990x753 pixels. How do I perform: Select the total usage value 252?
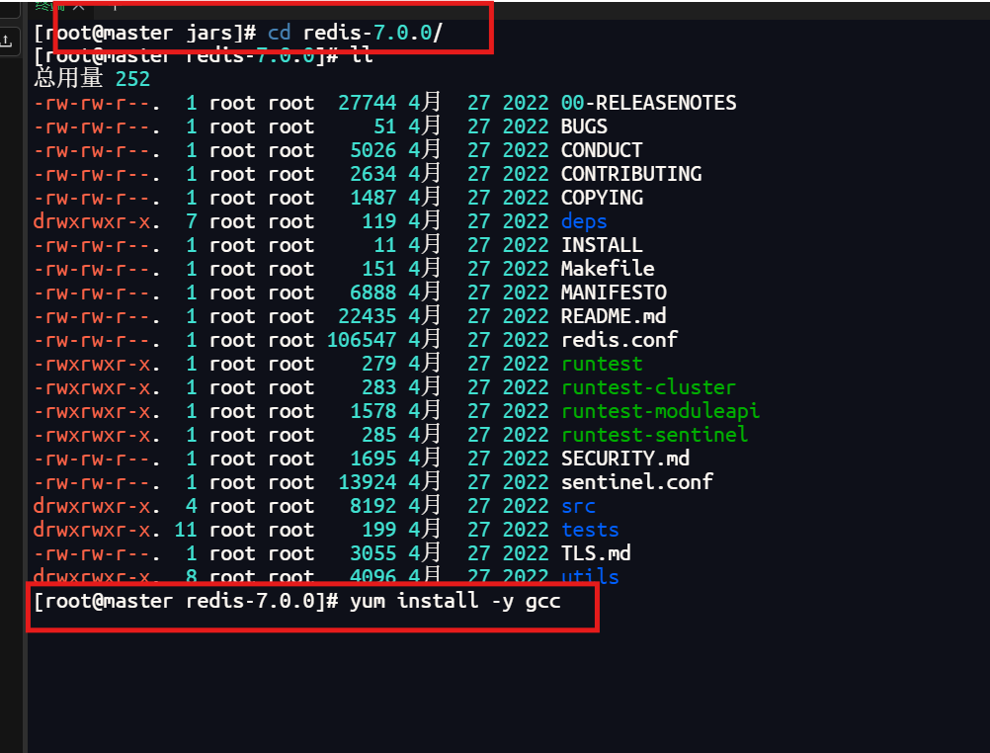132,79
